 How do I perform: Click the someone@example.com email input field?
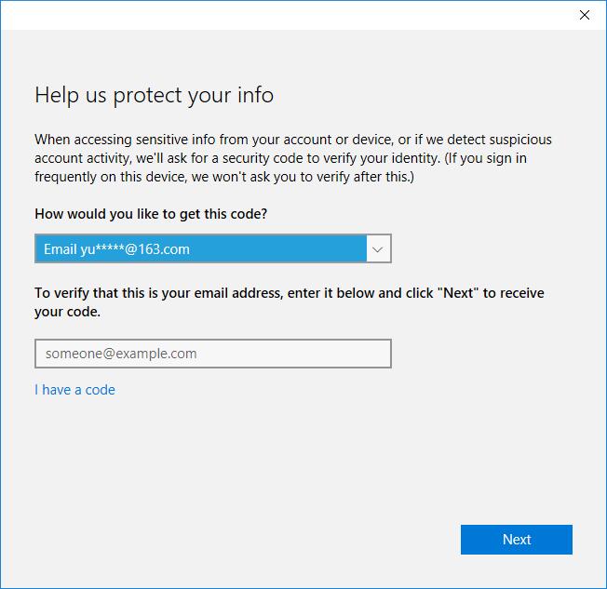(x=213, y=354)
